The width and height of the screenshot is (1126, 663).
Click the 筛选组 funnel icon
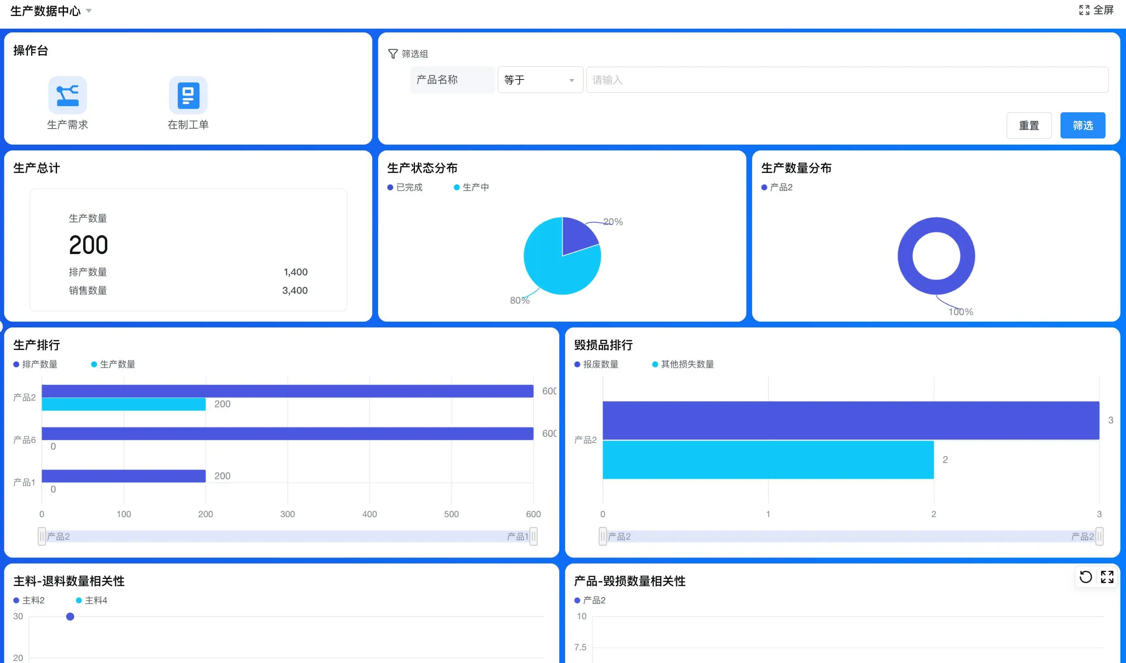tap(392, 54)
